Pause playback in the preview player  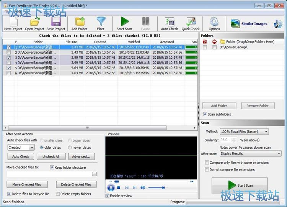(111, 188)
